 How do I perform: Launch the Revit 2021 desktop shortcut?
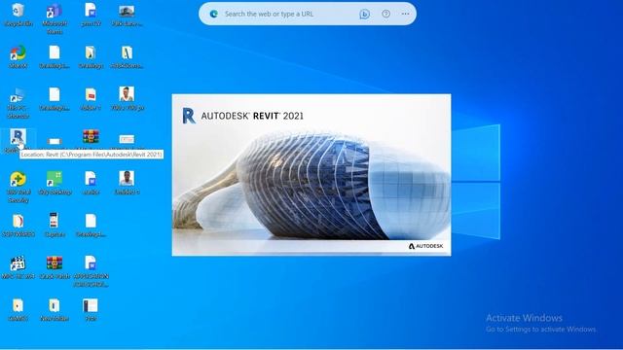[18, 137]
